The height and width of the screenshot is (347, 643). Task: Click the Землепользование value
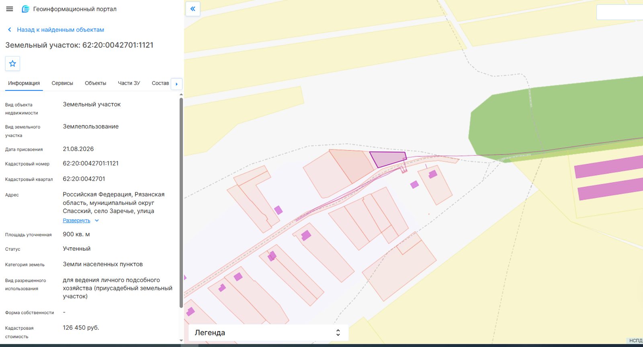click(91, 127)
